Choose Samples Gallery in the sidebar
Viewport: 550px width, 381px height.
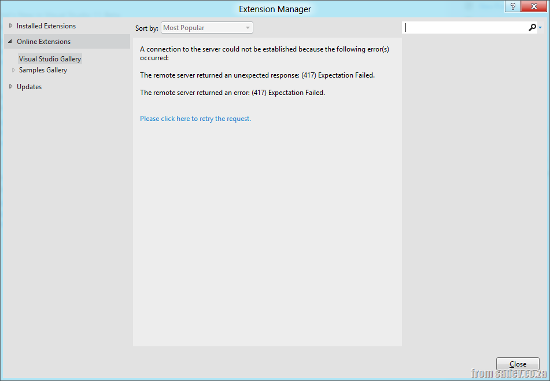pyautogui.click(x=43, y=70)
